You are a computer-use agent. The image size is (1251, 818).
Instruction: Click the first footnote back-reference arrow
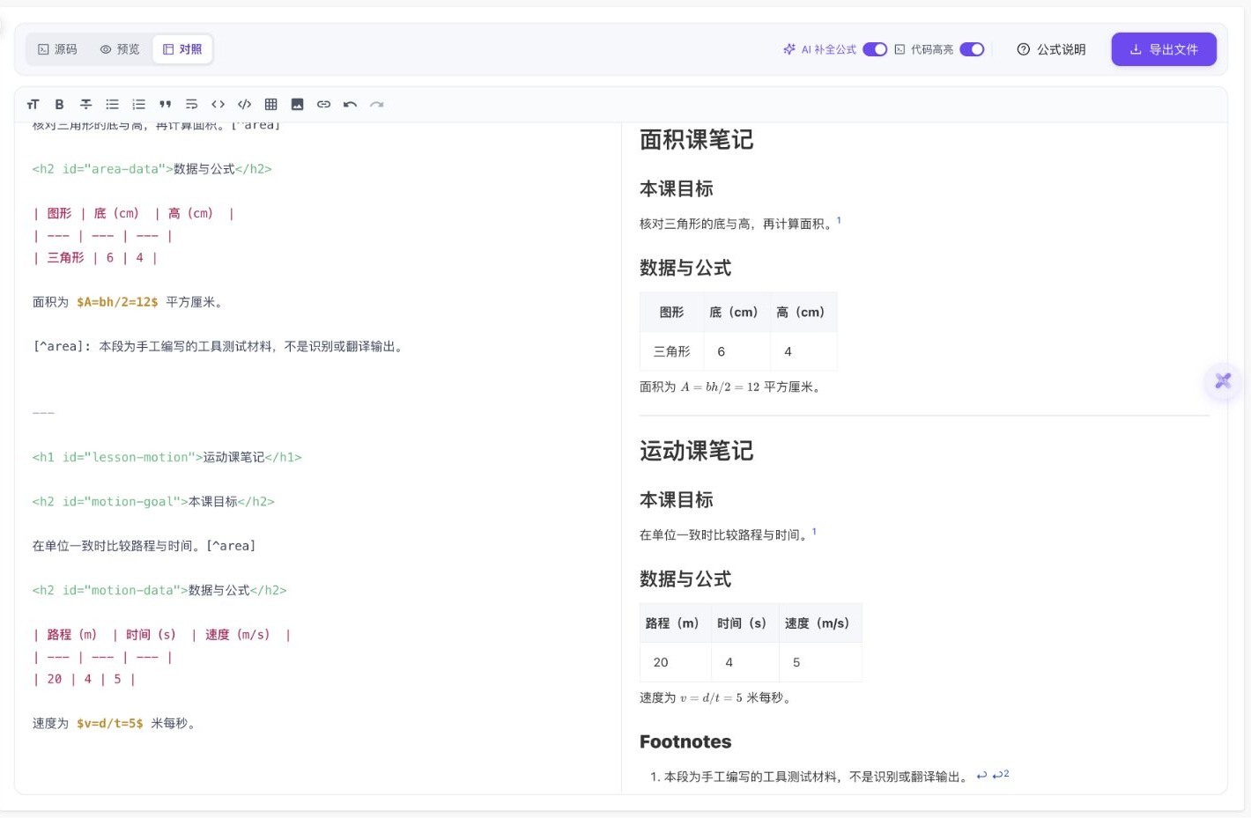pyautogui.click(x=981, y=776)
